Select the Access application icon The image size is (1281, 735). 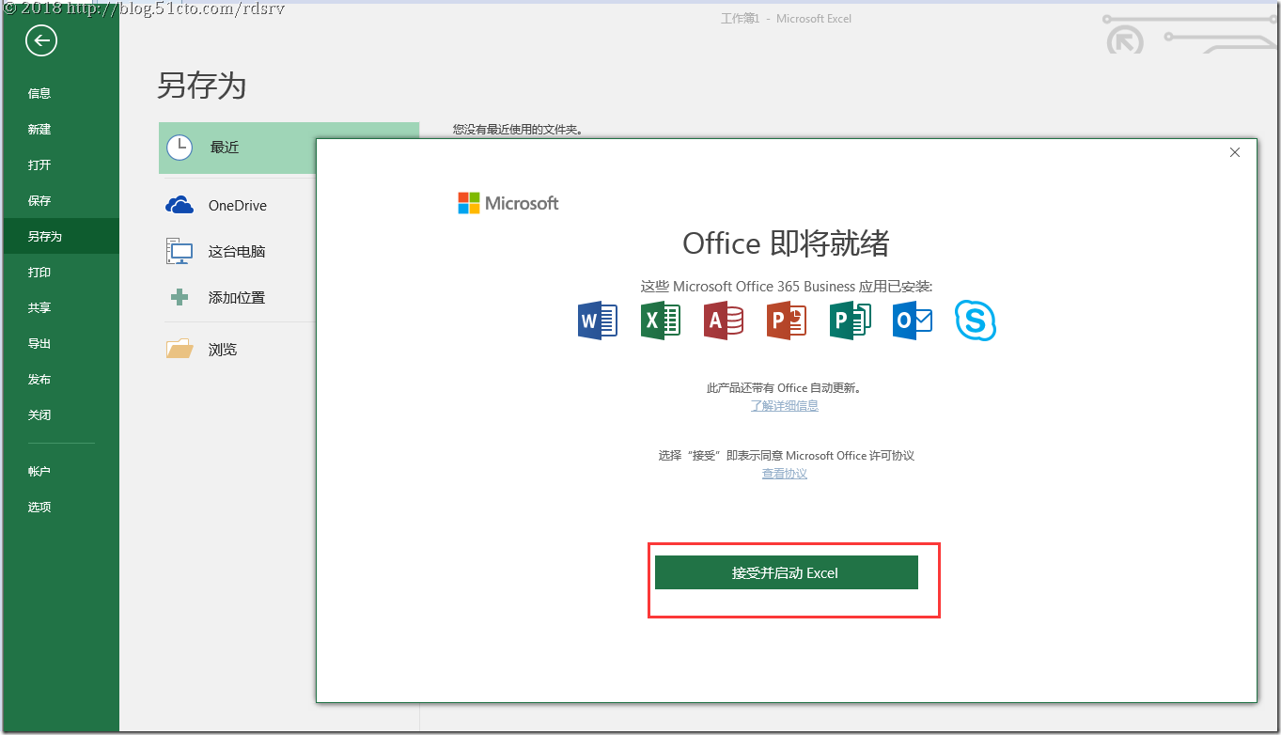pos(723,321)
